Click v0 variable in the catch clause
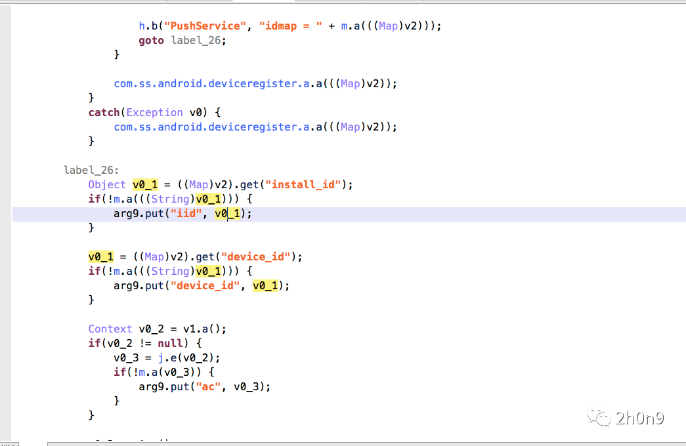Screen dimensions: 686x446 click(x=195, y=112)
